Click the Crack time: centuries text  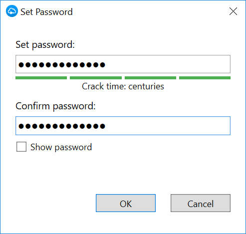pyautogui.click(x=123, y=86)
